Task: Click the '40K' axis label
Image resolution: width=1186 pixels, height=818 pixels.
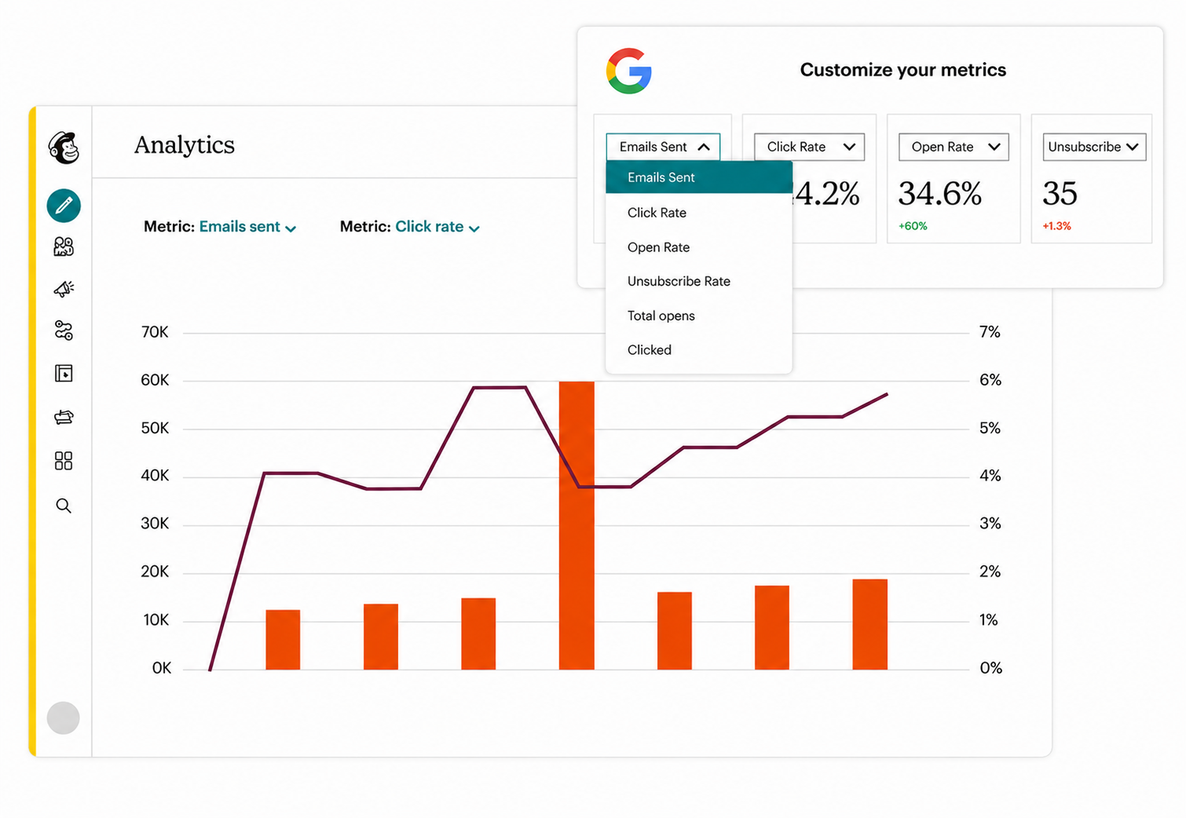Action: point(155,476)
